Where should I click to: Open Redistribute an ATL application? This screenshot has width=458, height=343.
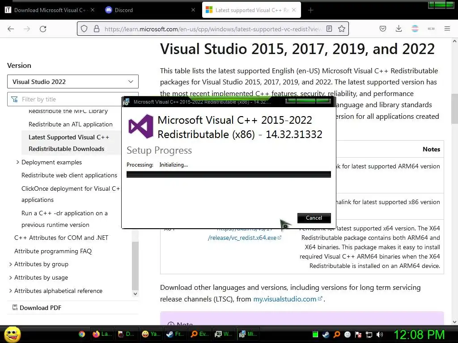click(x=70, y=124)
